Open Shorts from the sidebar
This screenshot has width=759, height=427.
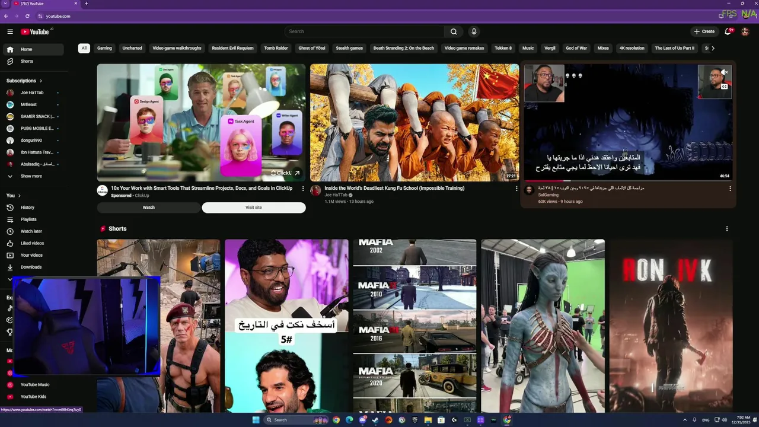point(34,61)
